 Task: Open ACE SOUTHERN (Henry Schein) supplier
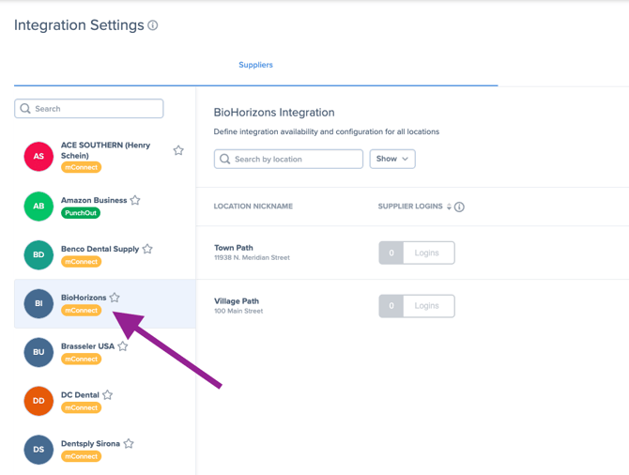click(x=105, y=150)
